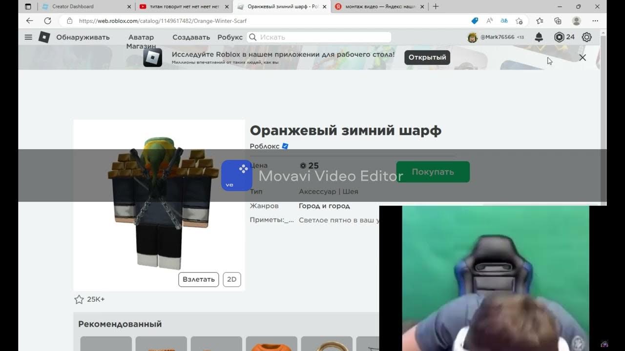625x351 pixels.
Task: Click the shopping price tag icon in address bar
Action: (x=475, y=21)
